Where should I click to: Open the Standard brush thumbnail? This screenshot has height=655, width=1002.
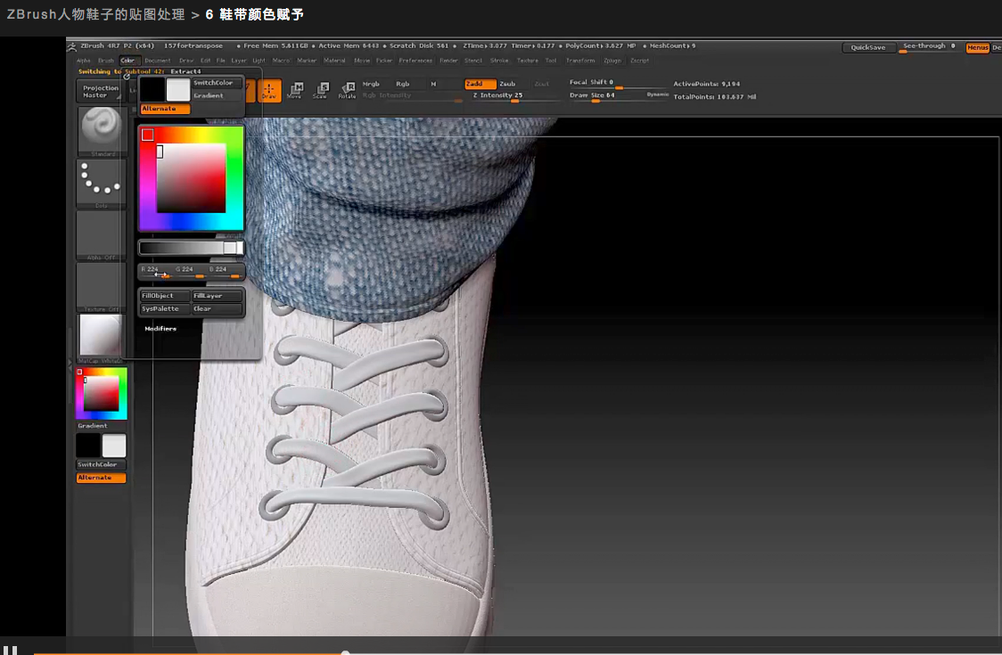(x=101, y=131)
